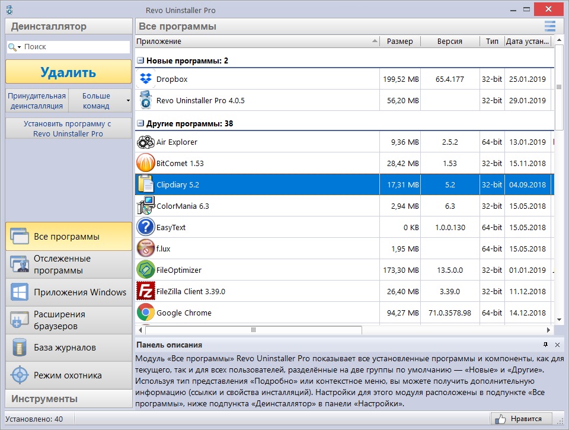Click the Clipdiary 5.2 clipboard icon
Screen dimensions: 569x430
(146, 184)
